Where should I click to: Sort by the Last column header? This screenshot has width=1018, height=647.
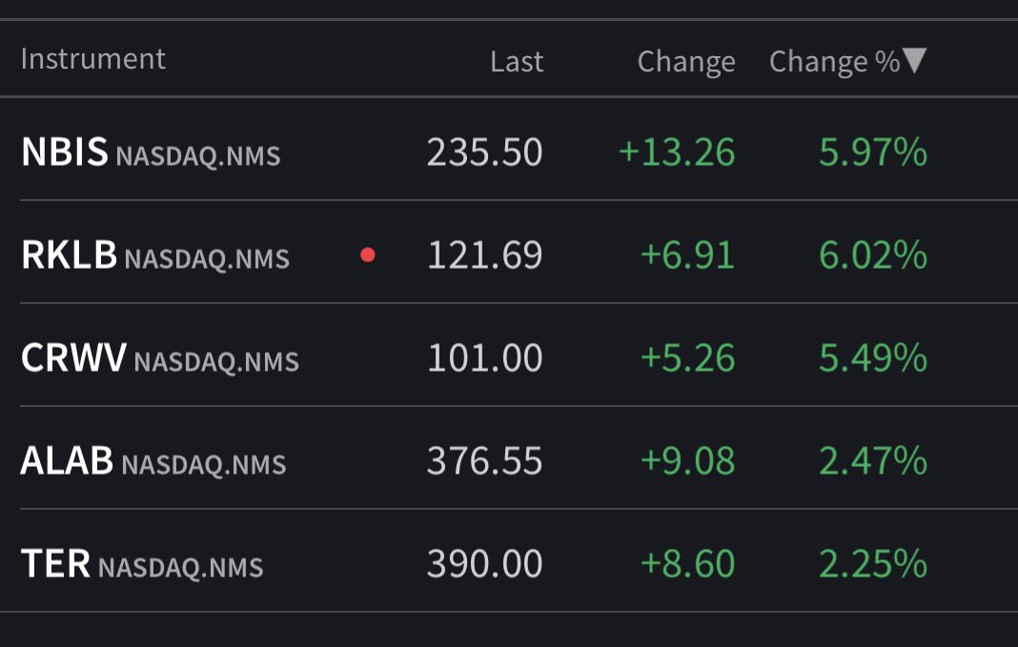(516, 62)
